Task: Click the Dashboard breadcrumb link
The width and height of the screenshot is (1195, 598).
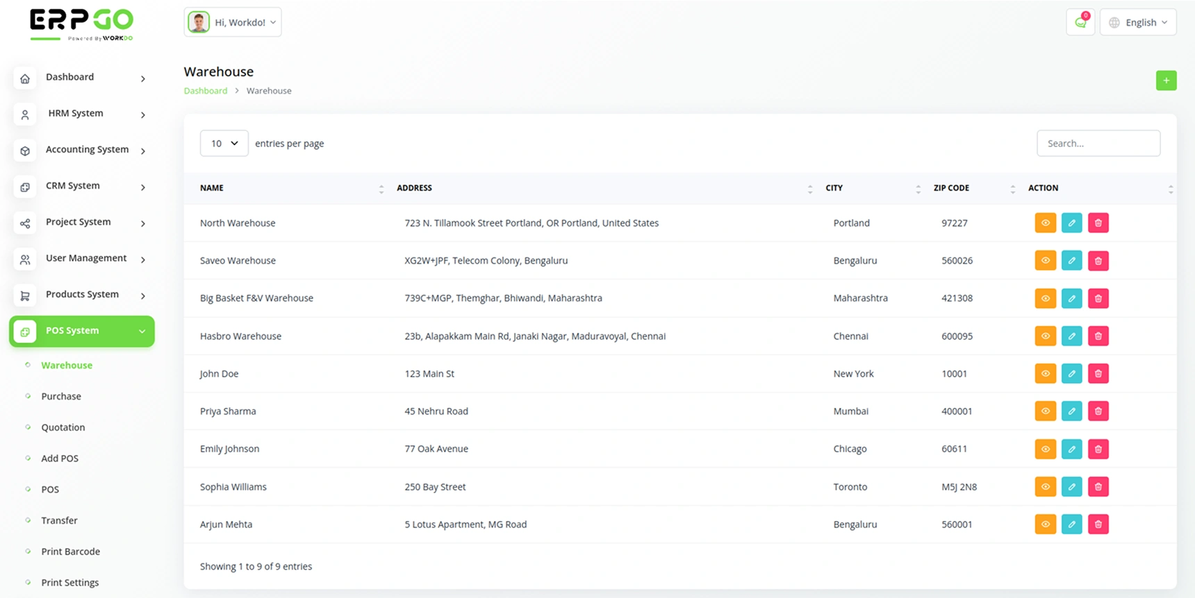Action: click(205, 91)
